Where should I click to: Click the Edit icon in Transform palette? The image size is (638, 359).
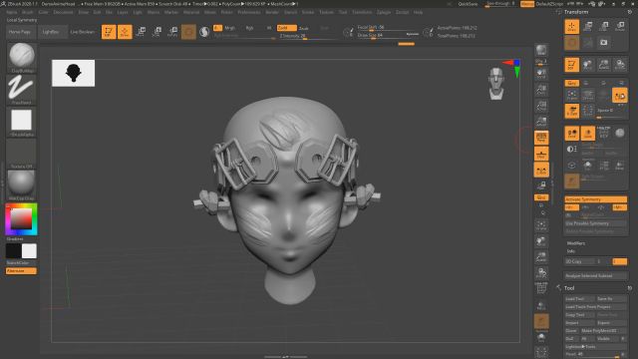571,64
